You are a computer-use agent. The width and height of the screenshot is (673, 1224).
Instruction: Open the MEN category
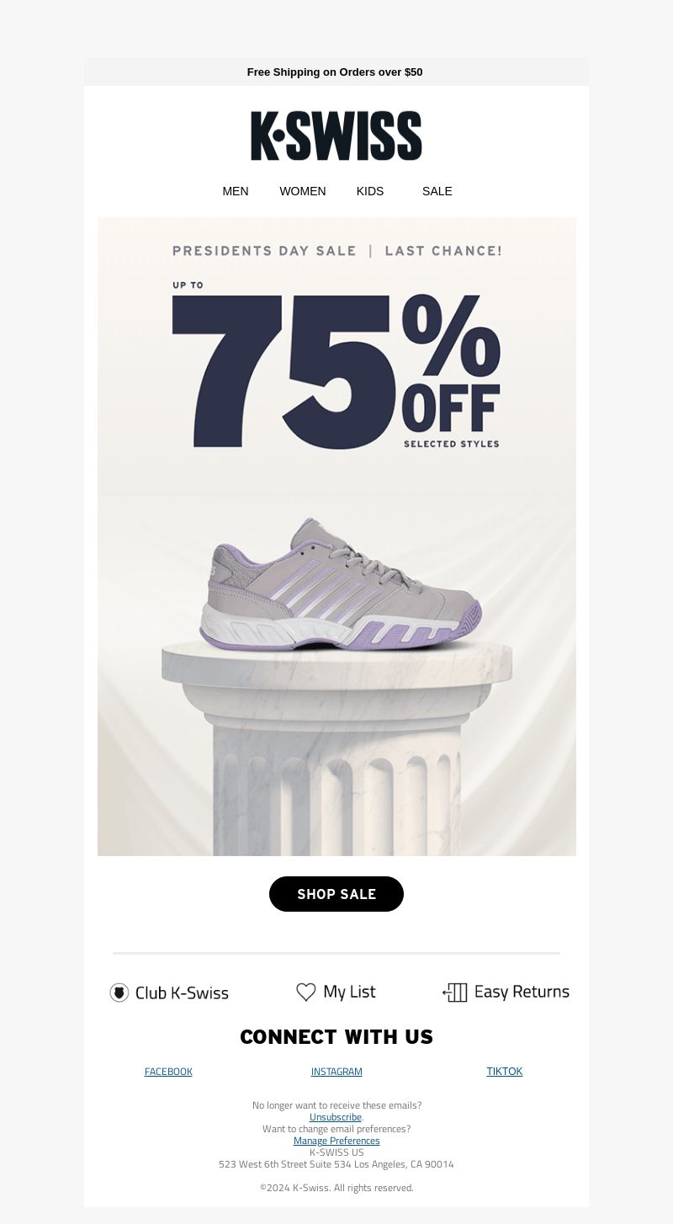coord(236,191)
